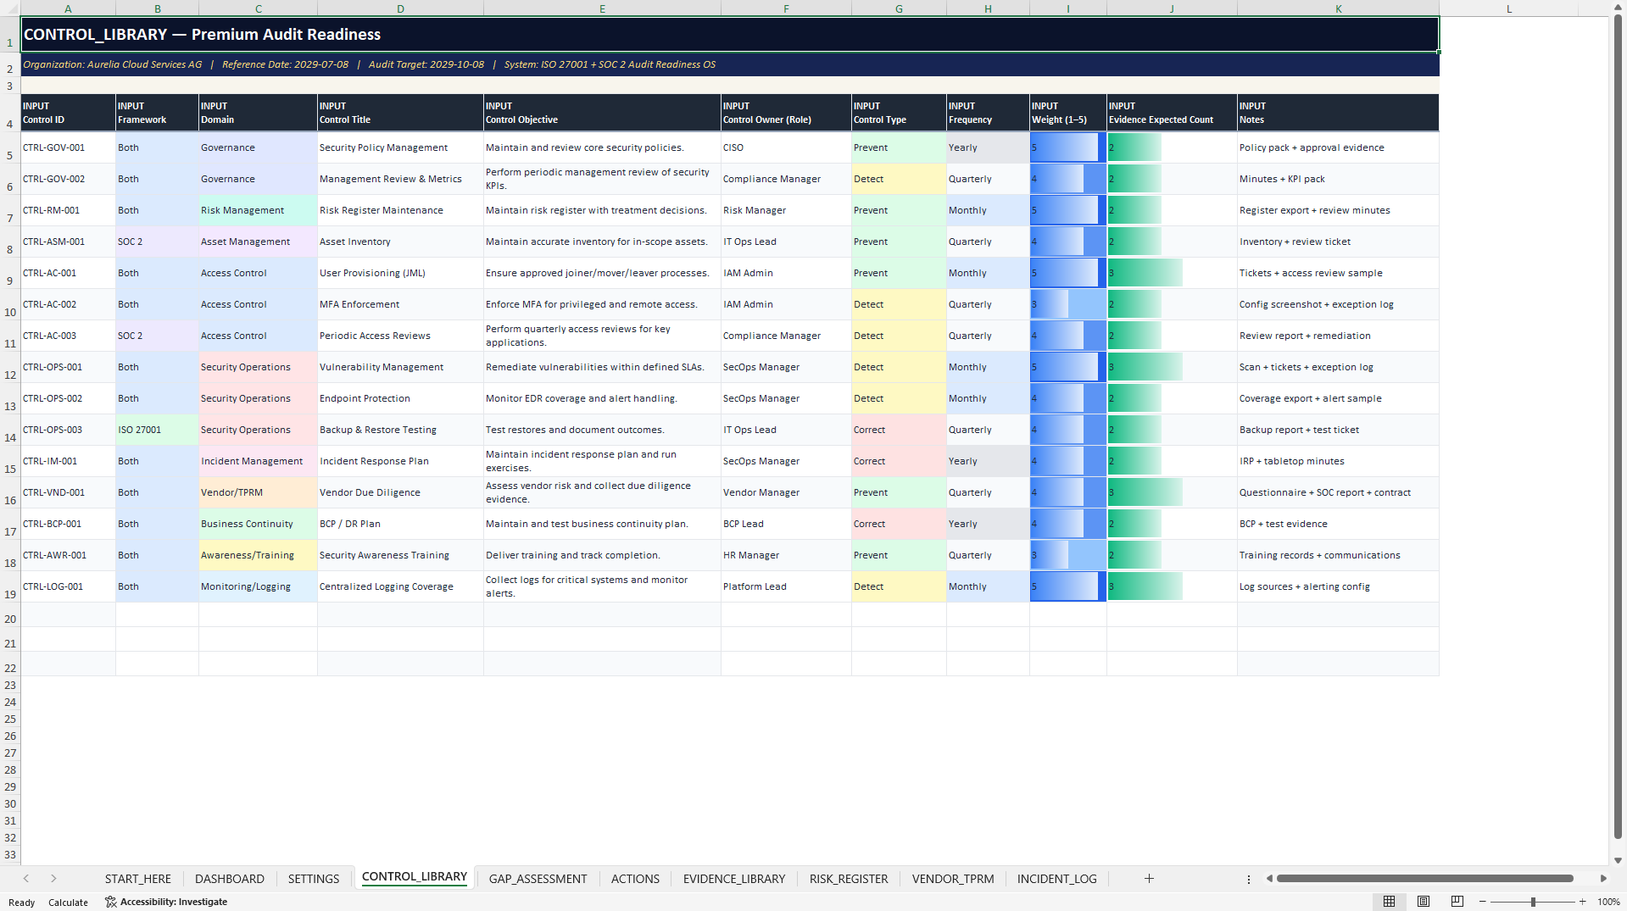
Task: Click the Awareness/Training domain cell
Action: pos(258,555)
